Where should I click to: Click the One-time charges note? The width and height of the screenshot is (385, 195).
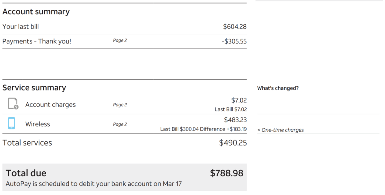click(x=280, y=130)
